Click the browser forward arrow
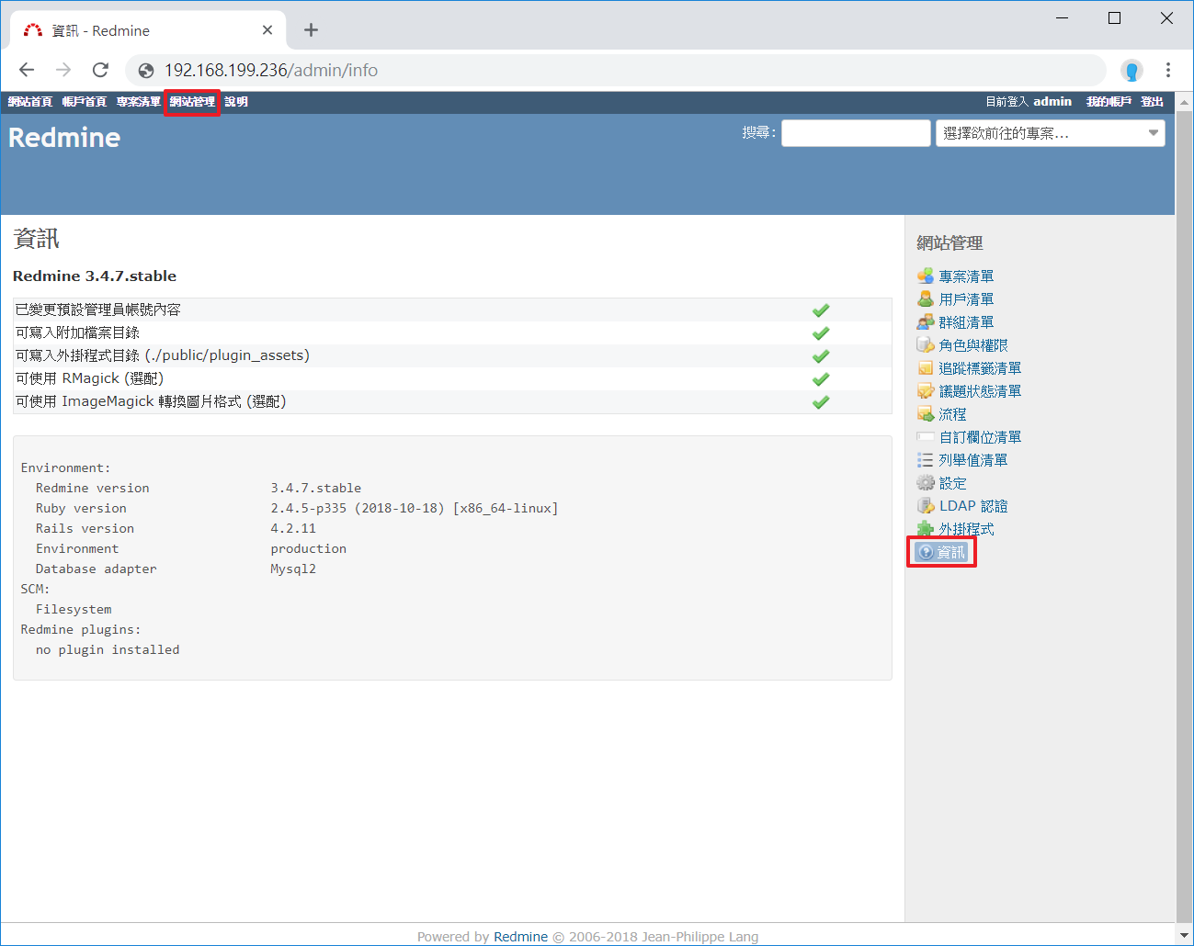 click(63, 70)
